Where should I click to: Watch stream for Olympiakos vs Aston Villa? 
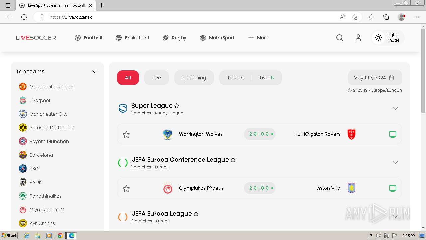[393, 189]
